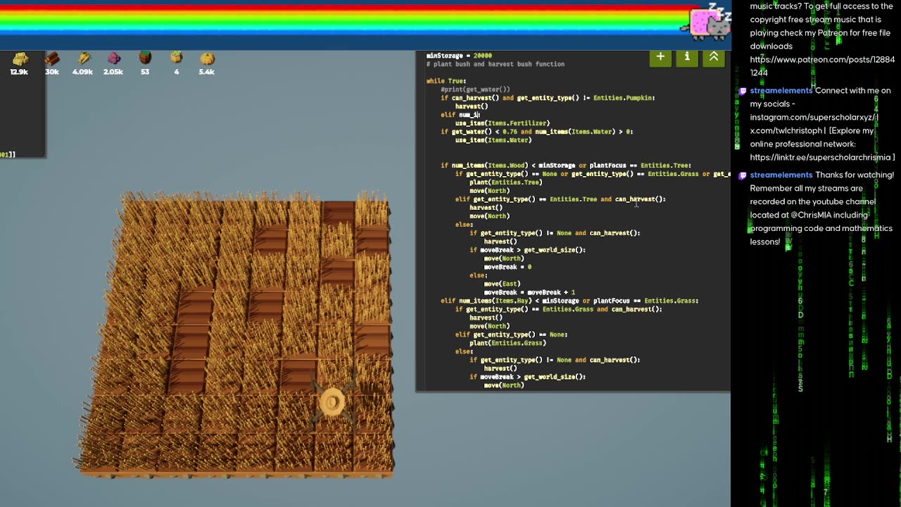The height and width of the screenshot is (507, 901).
Task: Click badge beside streamelements 'Thanks for watching' message
Action: click(743, 175)
